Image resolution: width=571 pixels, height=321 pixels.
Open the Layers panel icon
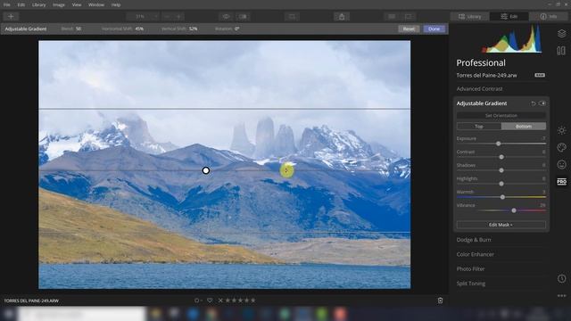(x=561, y=34)
